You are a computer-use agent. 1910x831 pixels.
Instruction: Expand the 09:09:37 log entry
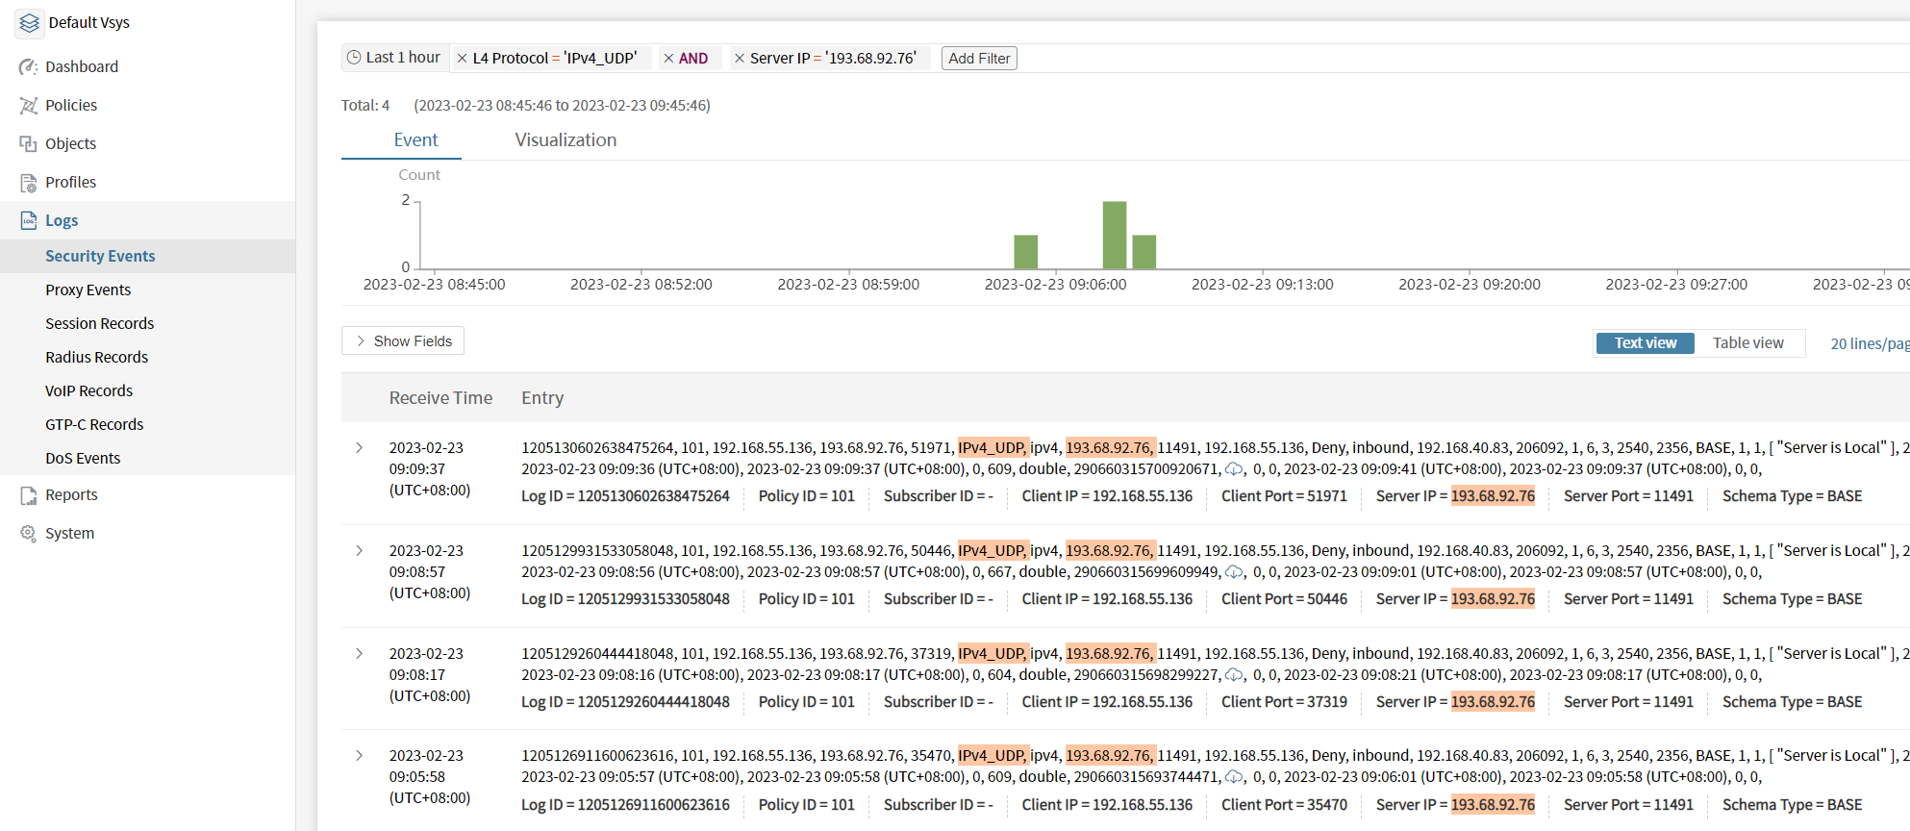(x=360, y=448)
